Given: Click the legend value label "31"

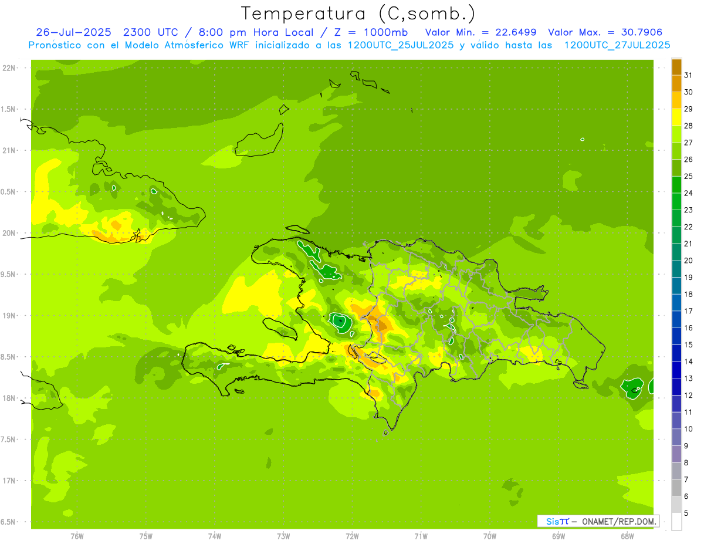Looking at the screenshot, I should click(x=689, y=75).
